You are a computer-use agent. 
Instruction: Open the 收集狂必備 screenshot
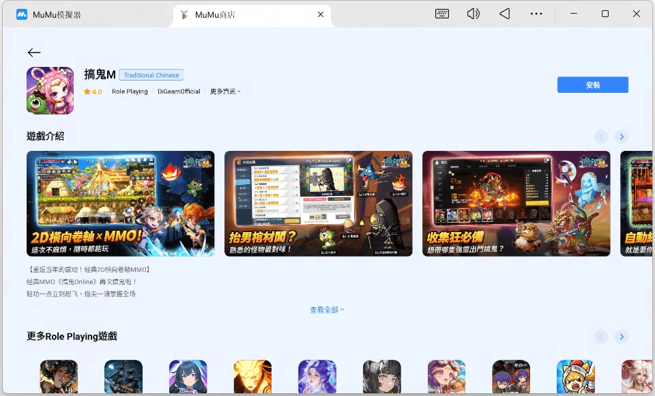[x=516, y=203]
